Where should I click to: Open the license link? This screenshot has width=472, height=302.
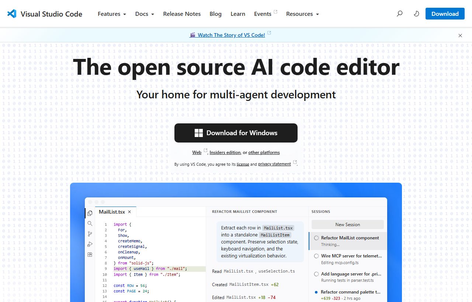tap(243, 164)
